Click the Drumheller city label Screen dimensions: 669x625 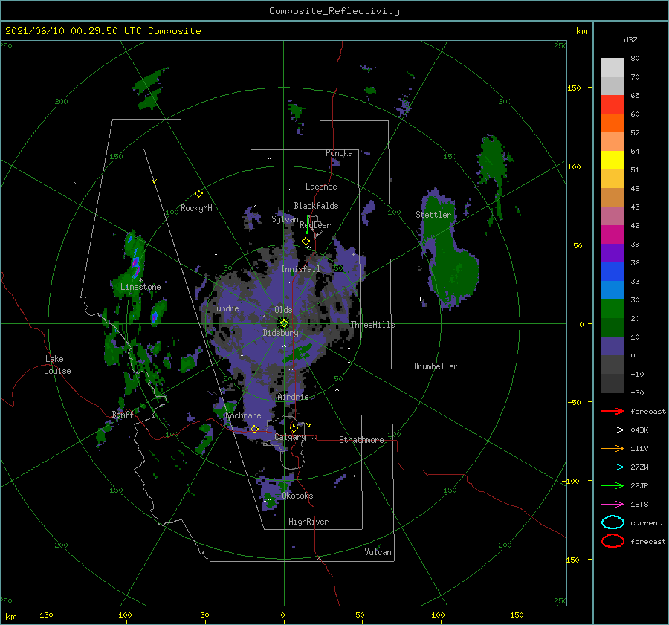pos(436,366)
